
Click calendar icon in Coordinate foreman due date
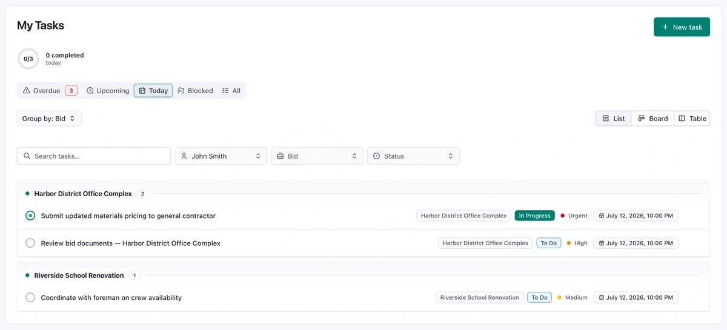click(601, 297)
